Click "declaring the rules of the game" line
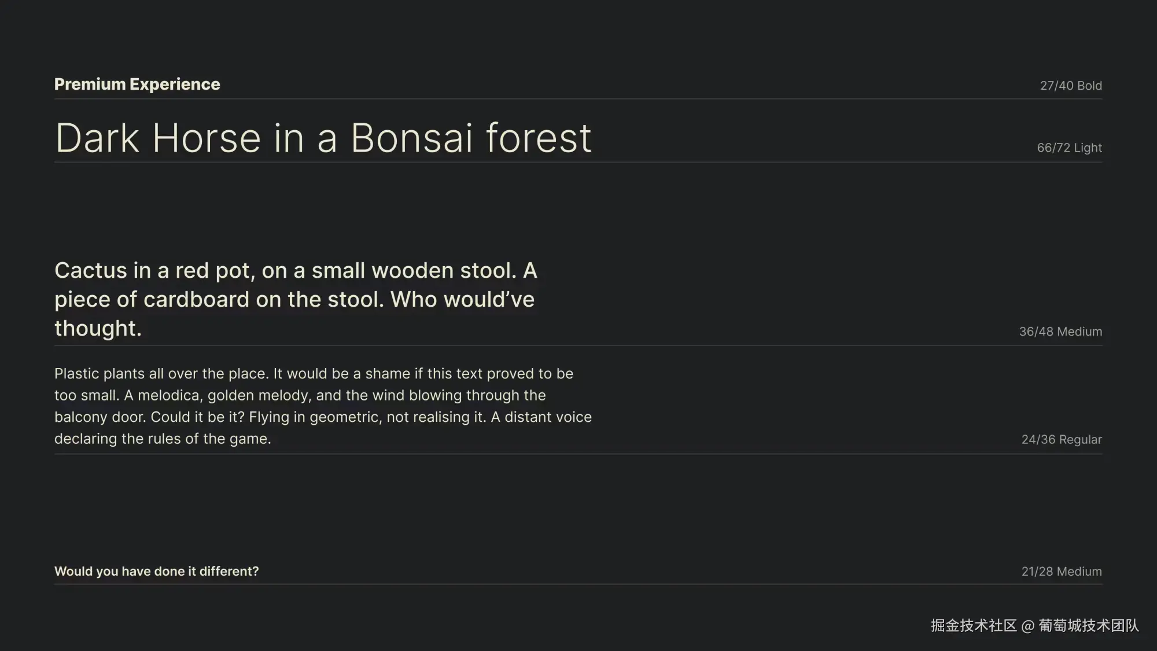 [163, 439]
